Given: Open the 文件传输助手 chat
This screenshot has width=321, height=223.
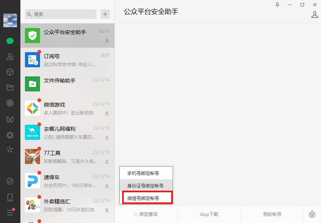Looking at the screenshot, I should [x=67, y=84].
